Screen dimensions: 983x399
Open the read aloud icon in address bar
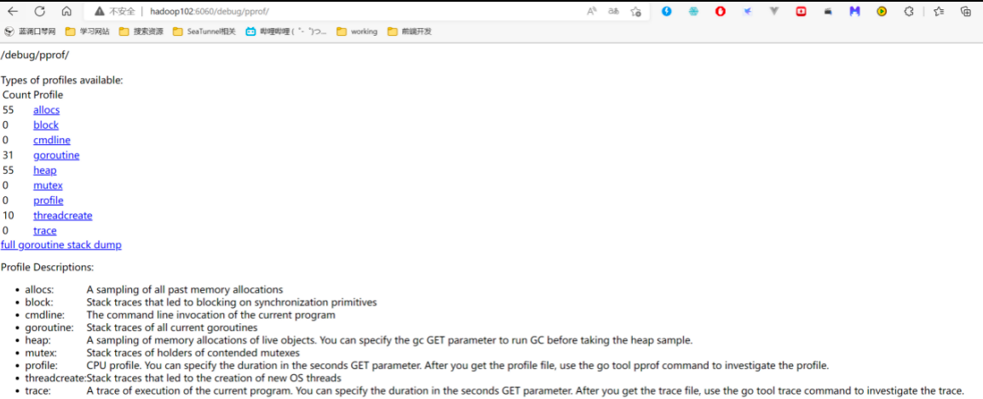point(591,11)
